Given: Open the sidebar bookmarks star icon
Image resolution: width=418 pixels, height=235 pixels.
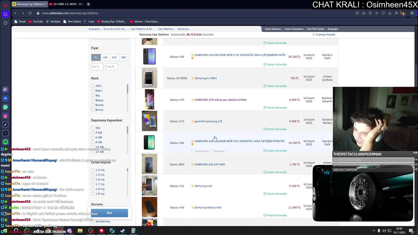Looking at the screenshot, I should click(x=5, y=23).
